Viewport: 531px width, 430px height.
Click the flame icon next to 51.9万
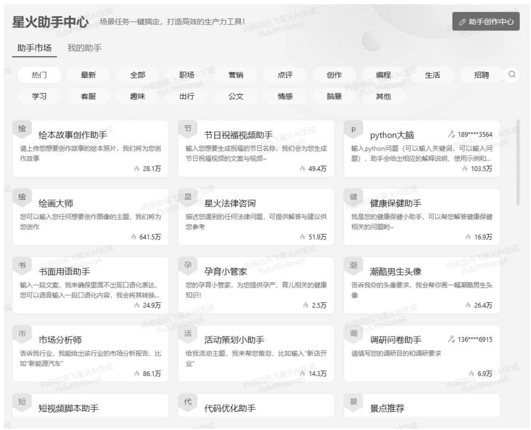point(303,237)
